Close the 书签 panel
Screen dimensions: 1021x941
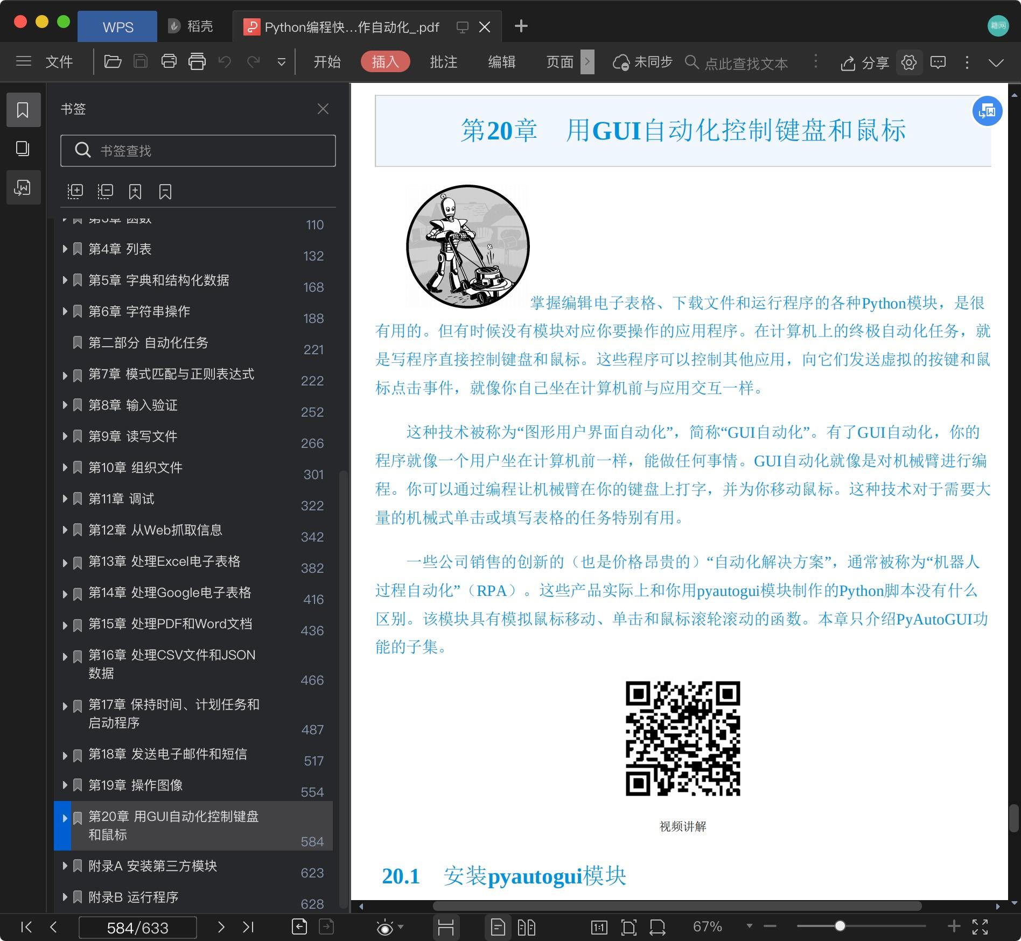coord(323,109)
